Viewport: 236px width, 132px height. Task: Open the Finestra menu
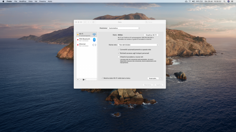coord(42,1)
